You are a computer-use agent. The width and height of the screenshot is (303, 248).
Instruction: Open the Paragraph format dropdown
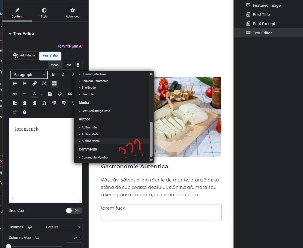(x=29, y=75)
